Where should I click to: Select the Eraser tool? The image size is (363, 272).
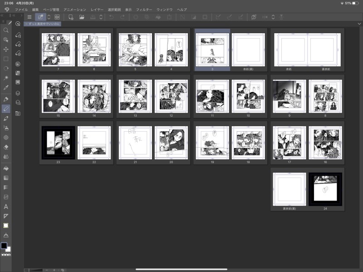(x=6, y=147)
